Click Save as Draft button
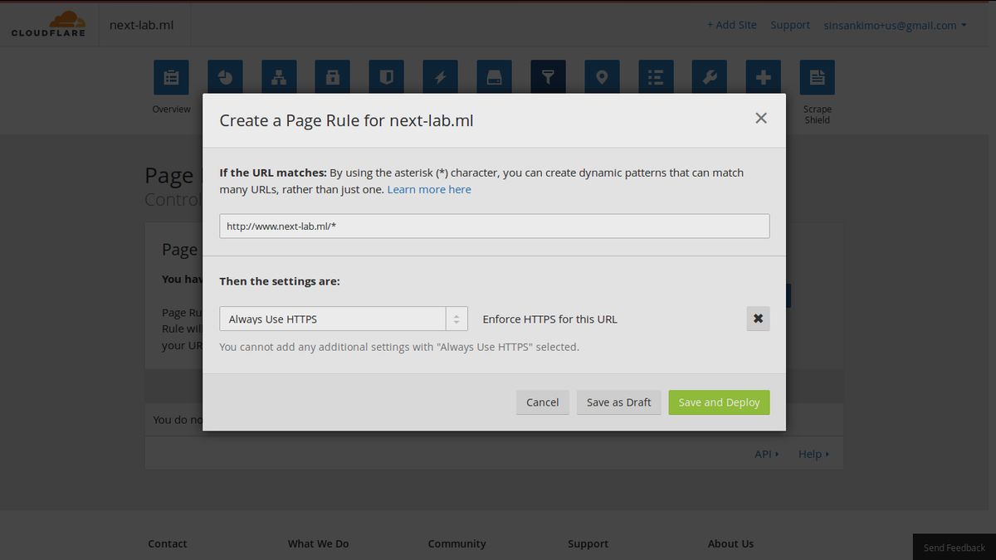This screenshot has height=560, width=996. (x=618, y=402)
